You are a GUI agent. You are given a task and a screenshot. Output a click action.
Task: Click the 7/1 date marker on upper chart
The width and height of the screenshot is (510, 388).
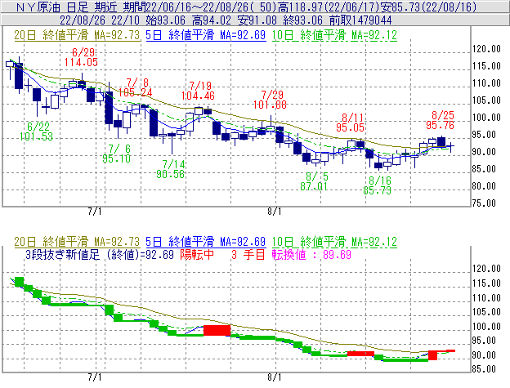coord(95,212)
